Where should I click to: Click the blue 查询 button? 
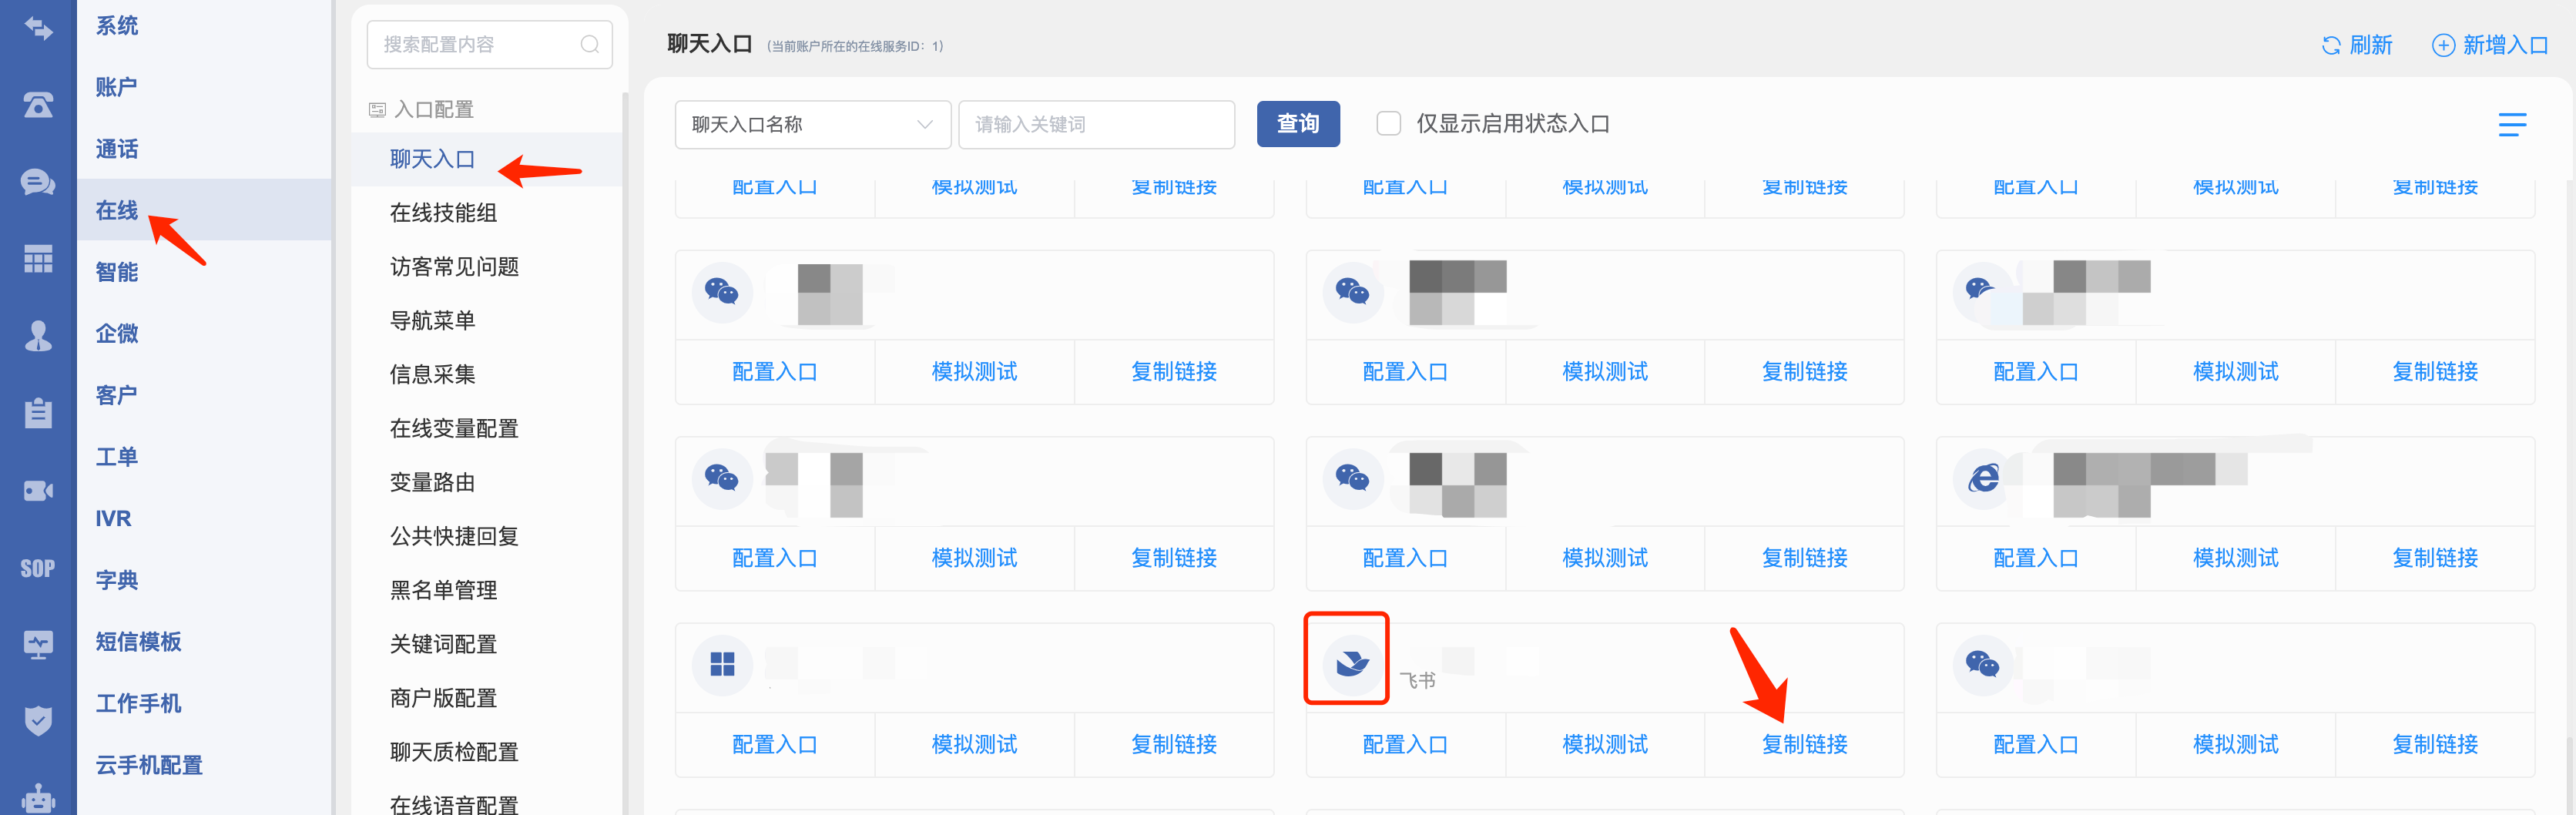pos(1298,124)
